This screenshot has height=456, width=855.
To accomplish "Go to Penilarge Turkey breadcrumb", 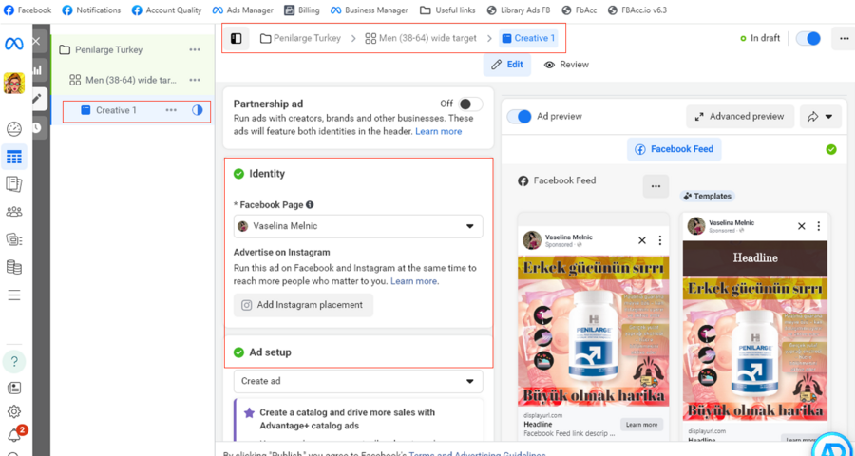I will click(300, 38).
